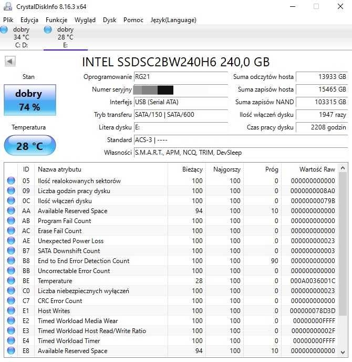Open the Dysk menu

[109, 20]
